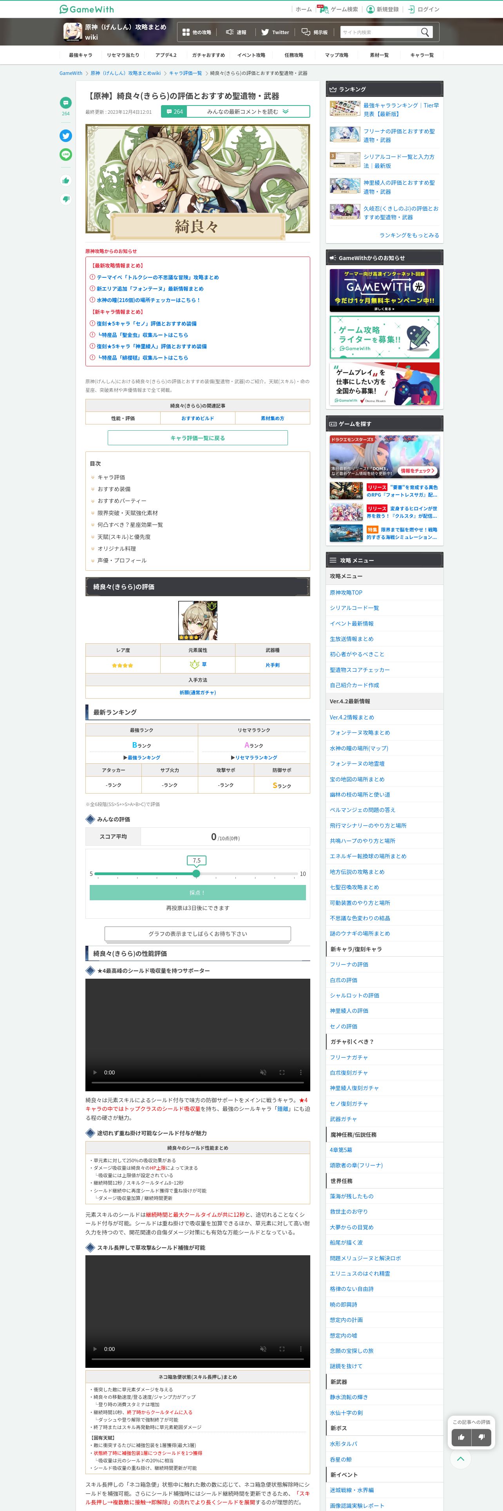Click the thumbs-up icon in the share sidebar
The image size is (503, 1511).
point(65,181)
